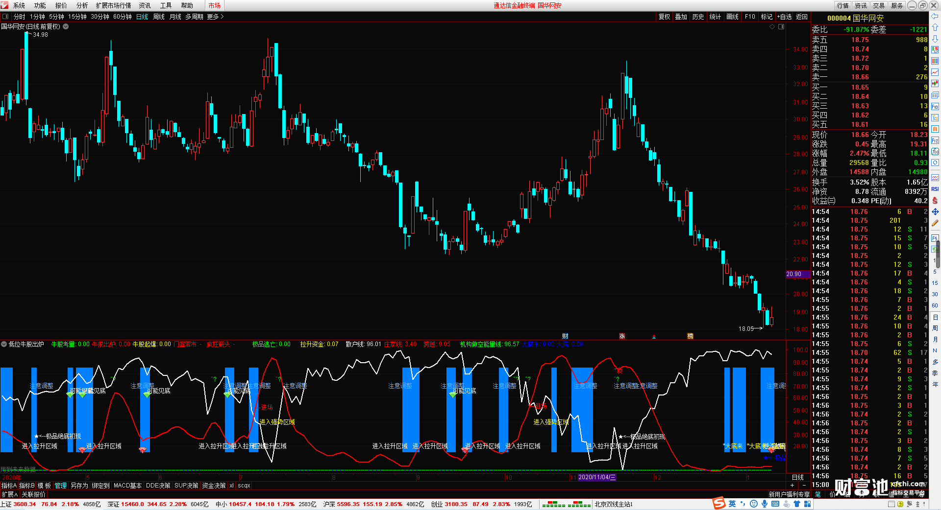Open the 分析 menu
This screenshot has width=941, height=510.
coord(82,5)
